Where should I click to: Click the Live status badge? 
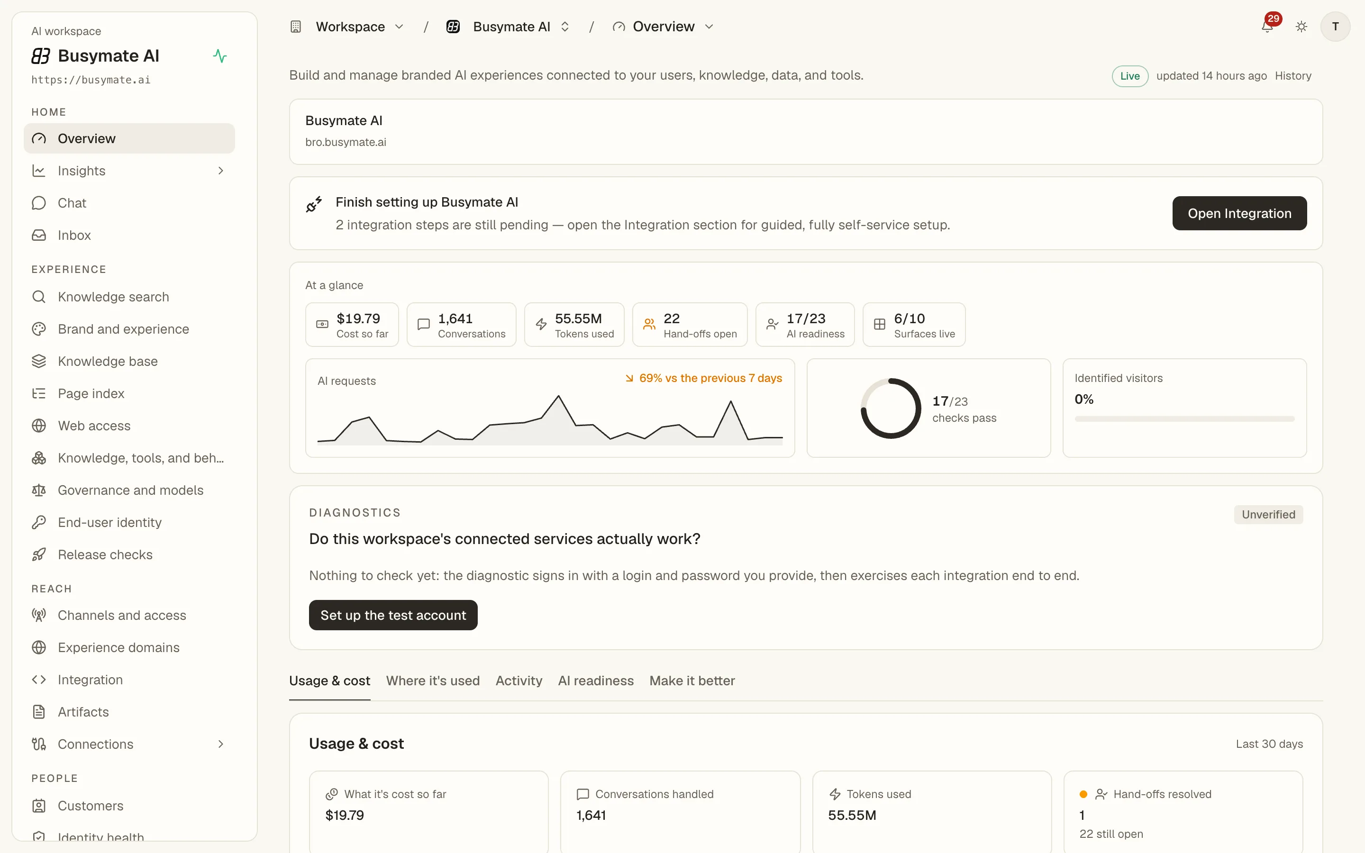[x=1130, y=76]
